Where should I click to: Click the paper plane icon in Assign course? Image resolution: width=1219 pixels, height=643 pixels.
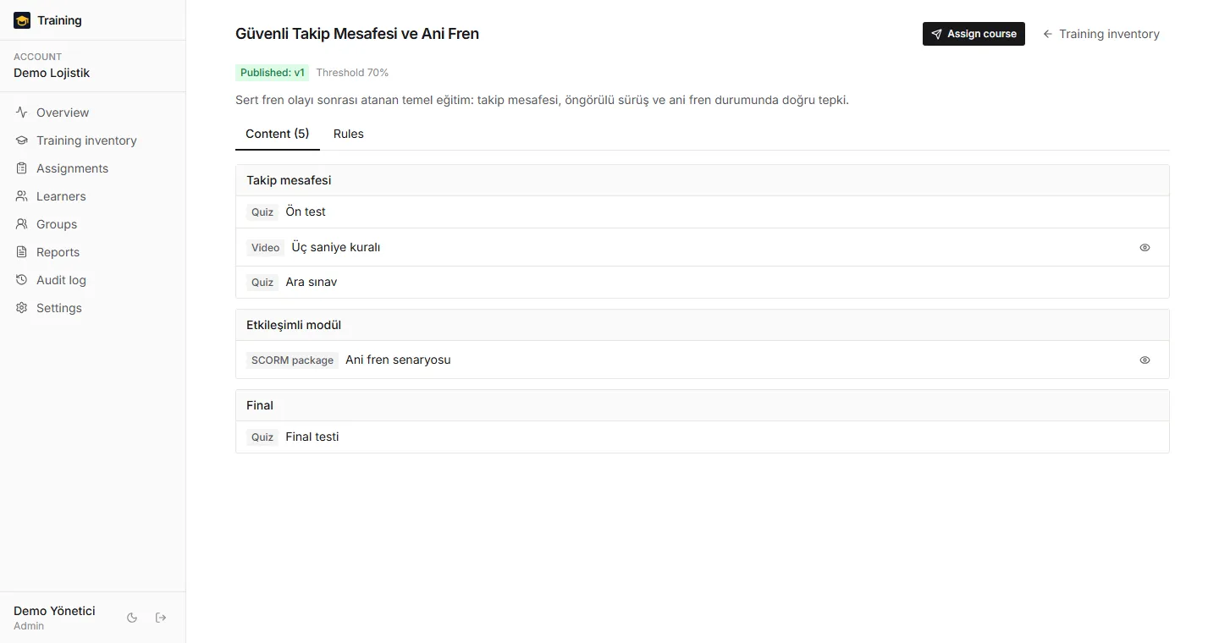pyautogui.click(x=936, y=34)
